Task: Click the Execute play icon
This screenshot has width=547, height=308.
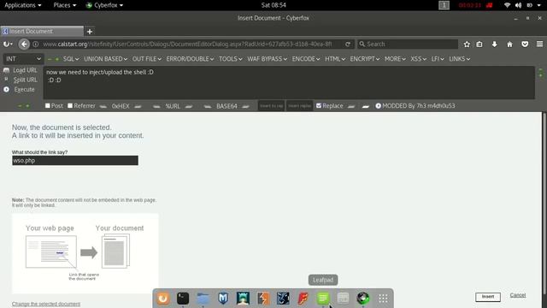Action: pyautogui.click(x=6, y=89)
